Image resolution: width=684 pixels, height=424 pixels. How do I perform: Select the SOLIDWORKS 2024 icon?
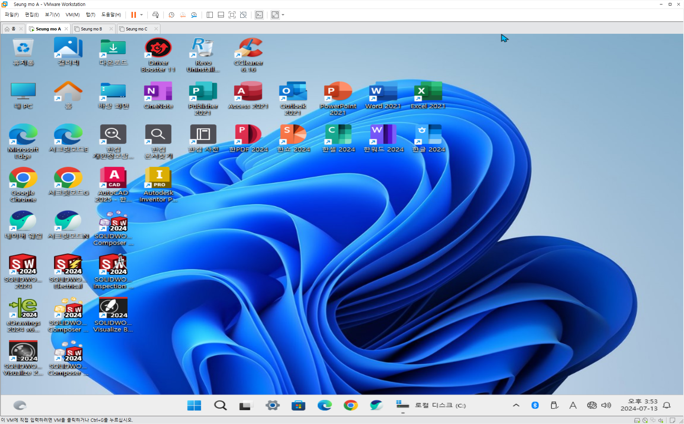pyautogui.click(x=23, y=272)
